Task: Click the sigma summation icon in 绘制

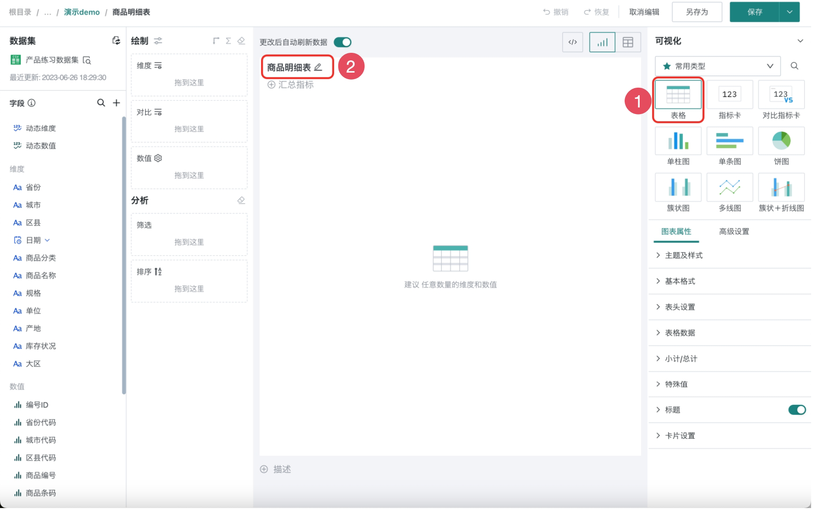Action: coord(228,41)
